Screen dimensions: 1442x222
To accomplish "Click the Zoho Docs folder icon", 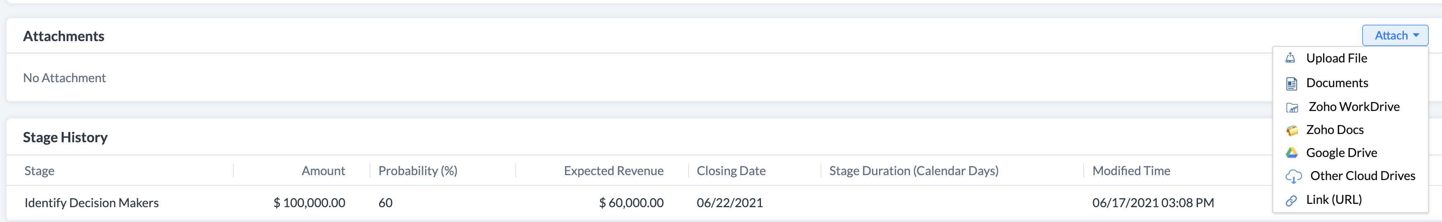I will 1292,130.
